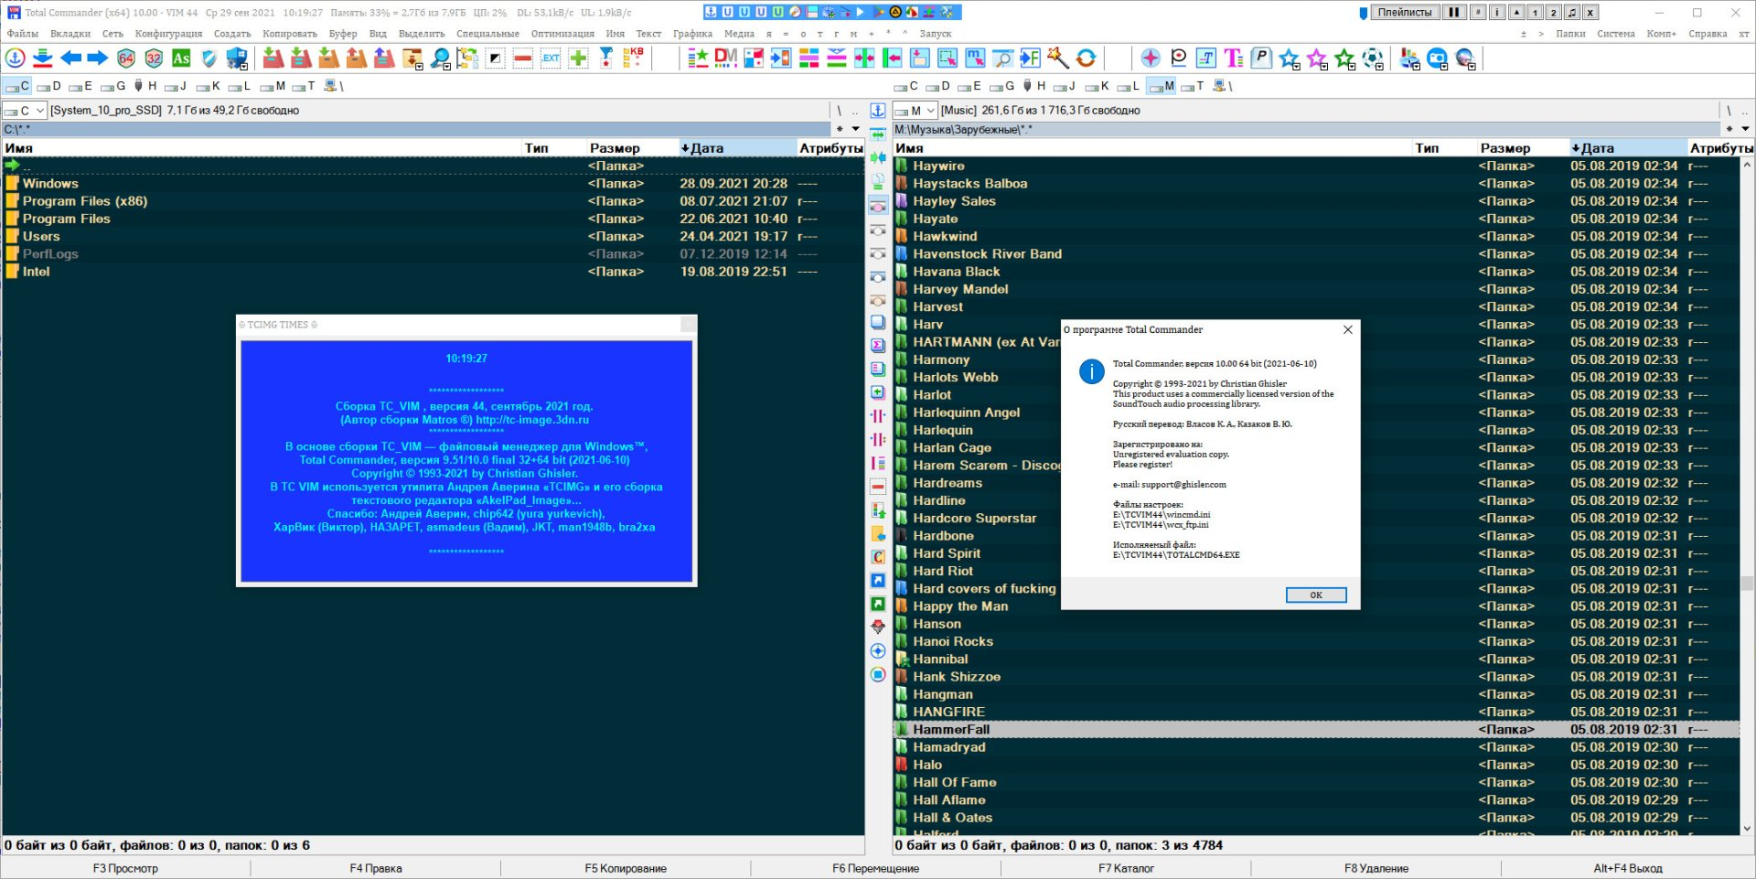Image resolution: width=1756 pixels, height=879 pixels.
Task: Click the magnifier search icon in the toolbar
Action: [x=440, y=59]
